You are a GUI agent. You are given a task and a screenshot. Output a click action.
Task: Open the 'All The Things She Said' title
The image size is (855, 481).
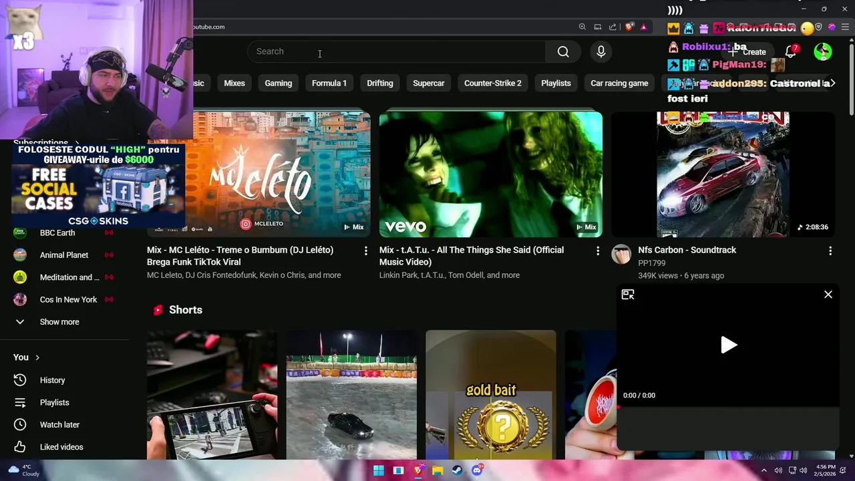tap(472, 256)
